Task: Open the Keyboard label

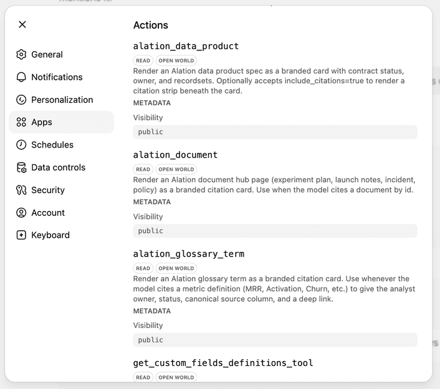Action: pyautogui.click(x=50, y=235)
